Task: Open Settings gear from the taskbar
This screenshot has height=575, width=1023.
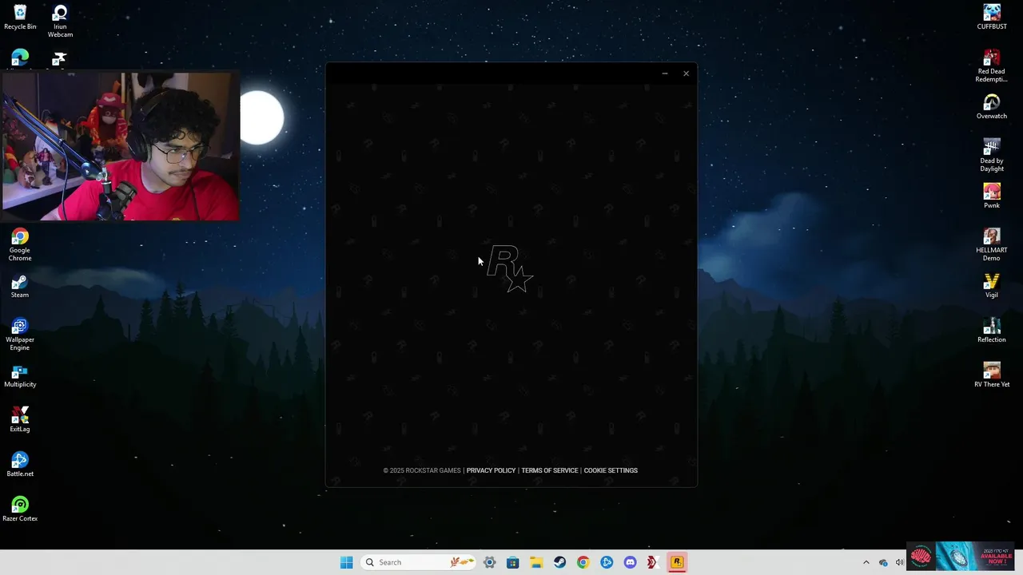Action: [x=490, y=562]
